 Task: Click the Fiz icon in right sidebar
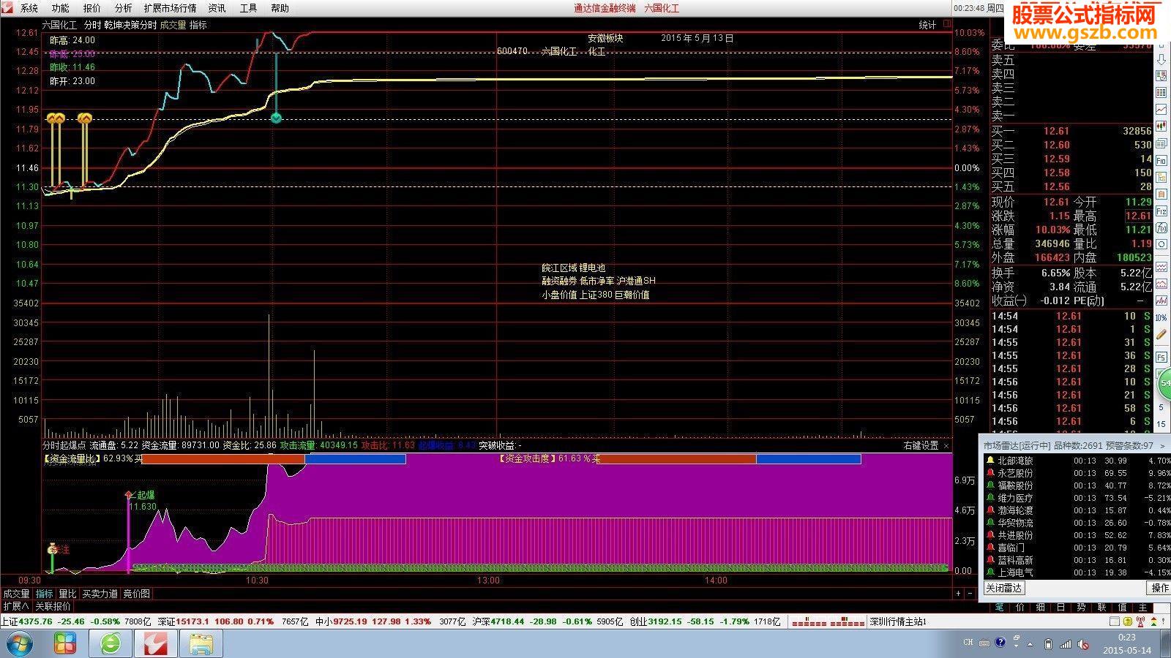pos(1161,211)
